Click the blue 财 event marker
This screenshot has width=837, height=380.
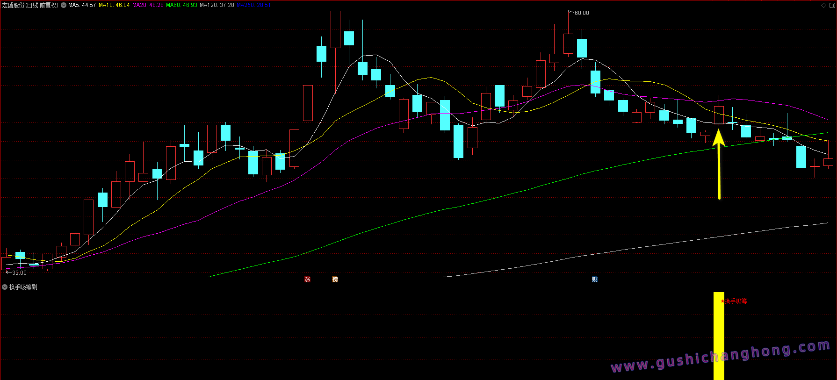click(595, 280)
